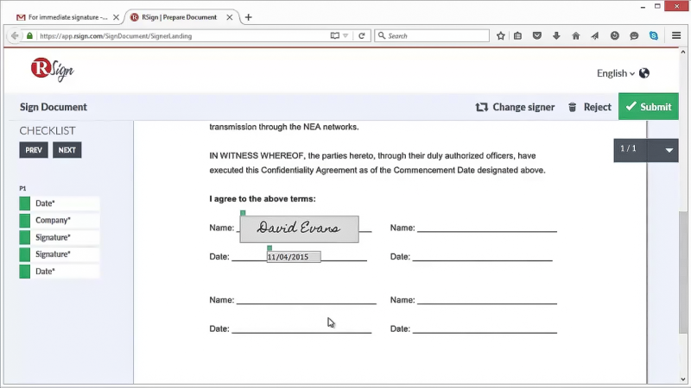
Task: Click the green Submit button
Action: 649,106
